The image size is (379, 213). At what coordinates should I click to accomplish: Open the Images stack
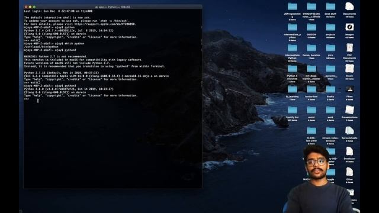click(x=349, y=27)
